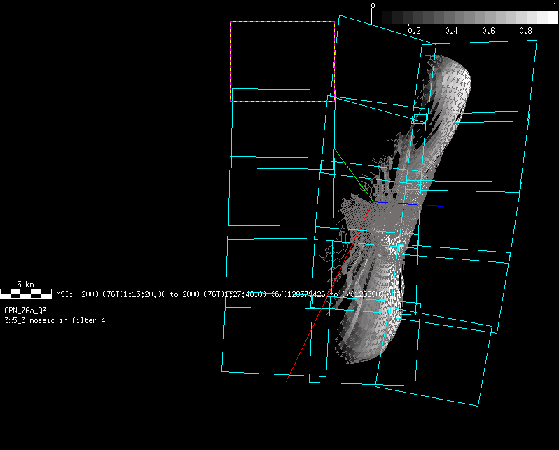Click the darkest end of the grayscale bar
Viewport: 559px width, 450px height.
tap(376, 18)
